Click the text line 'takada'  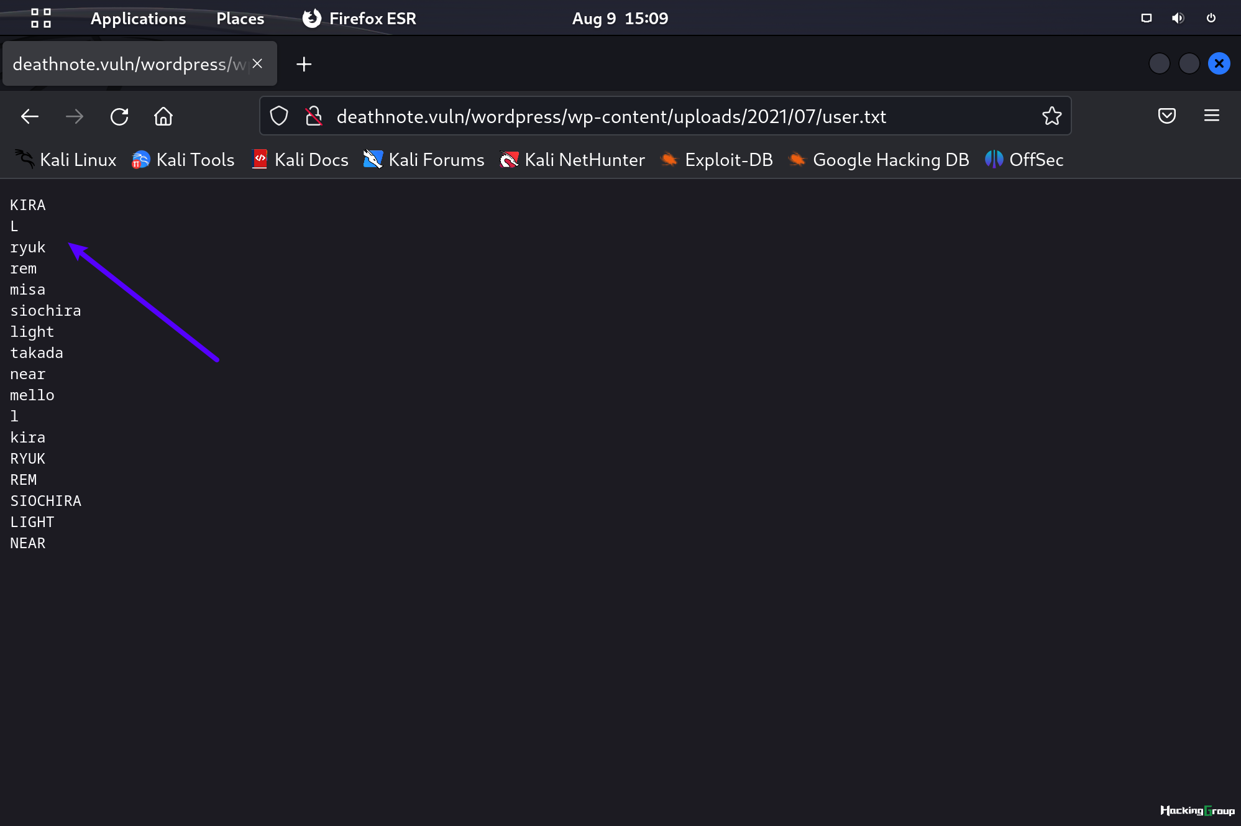click(37, 353)
